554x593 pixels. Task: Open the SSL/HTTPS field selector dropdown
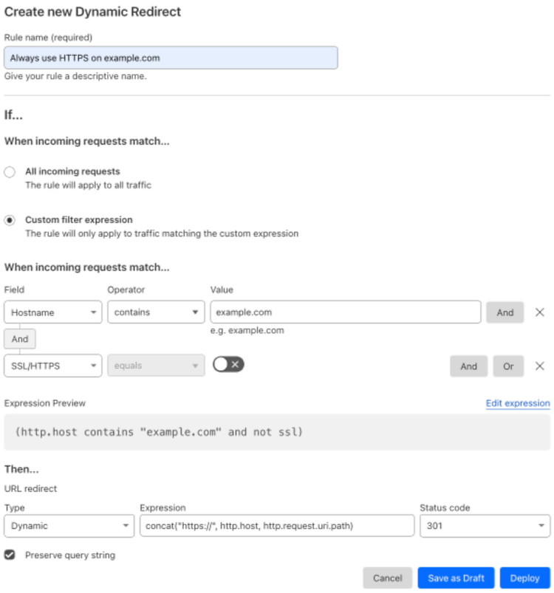pos(52,366)
